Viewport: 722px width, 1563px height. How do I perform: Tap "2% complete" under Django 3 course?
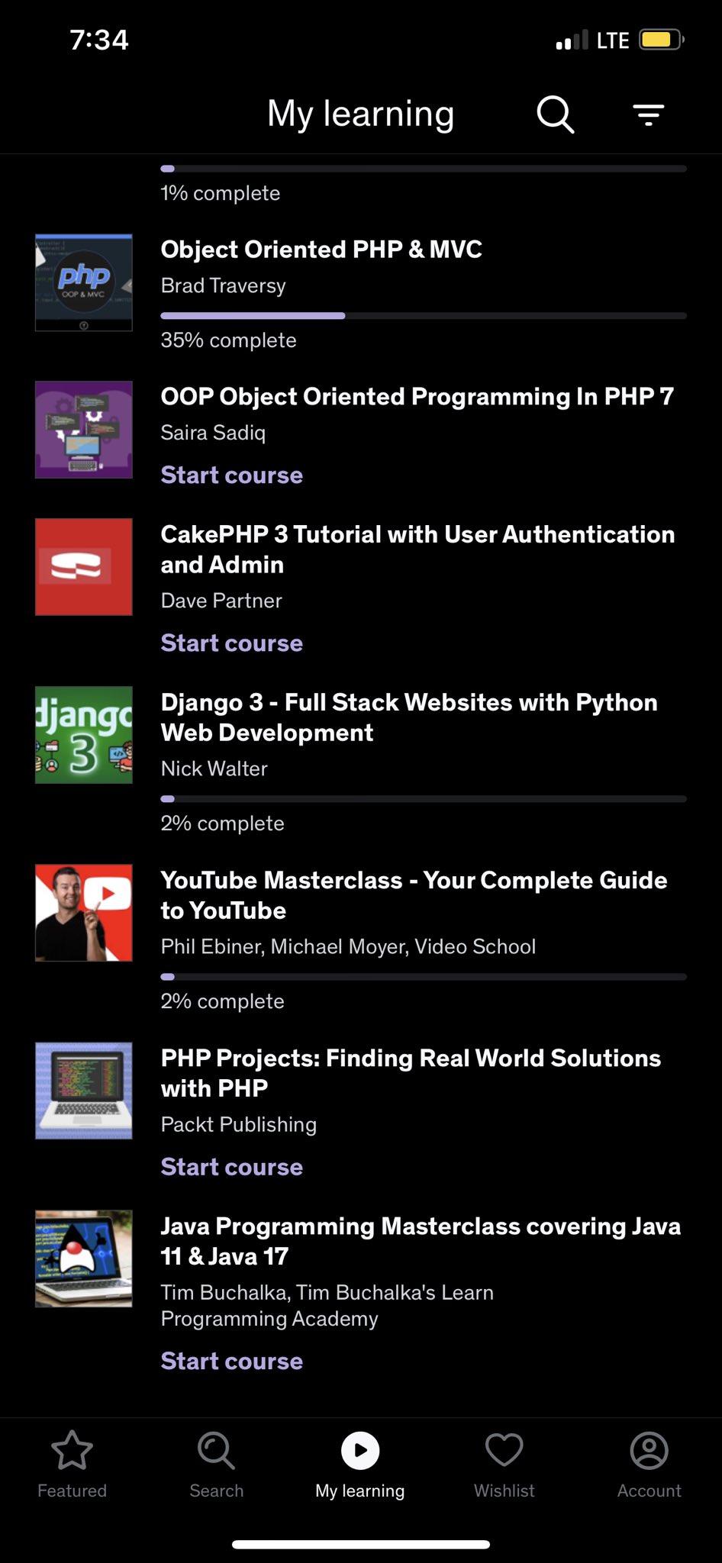pos(222,823)
